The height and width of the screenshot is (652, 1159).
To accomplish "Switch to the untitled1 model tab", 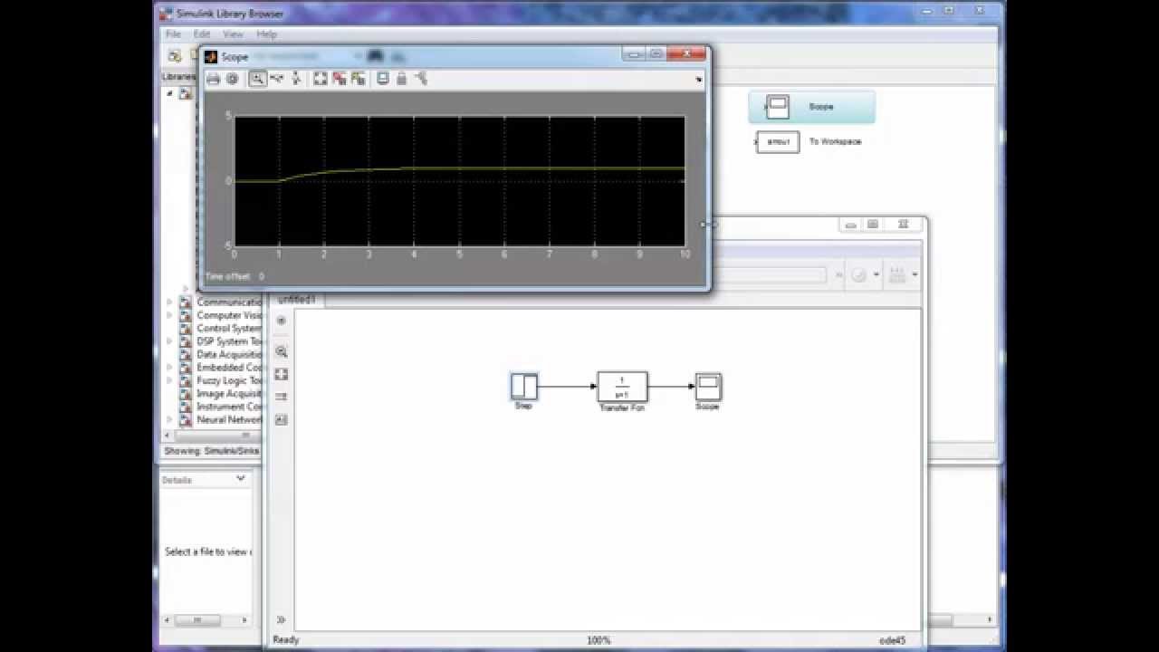I will pyautogui.click(x=296, y=300).
